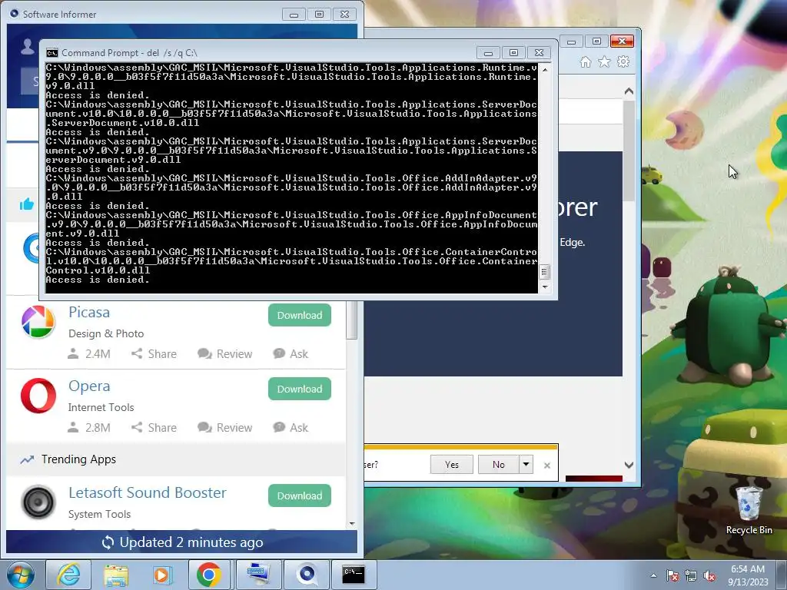Maximize the Software Informer window

(319, 14)
